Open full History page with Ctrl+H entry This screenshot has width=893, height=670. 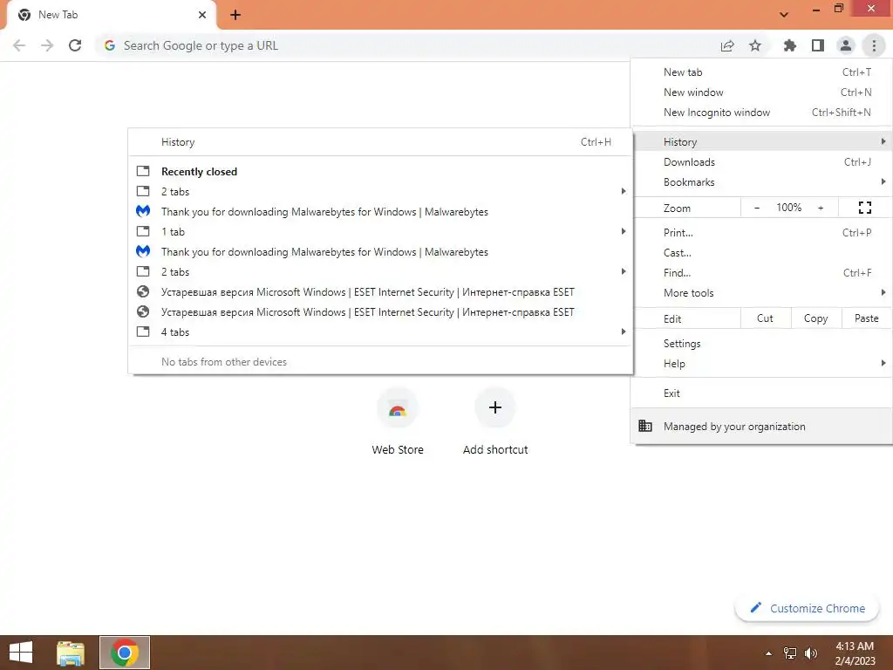point(380,142)
